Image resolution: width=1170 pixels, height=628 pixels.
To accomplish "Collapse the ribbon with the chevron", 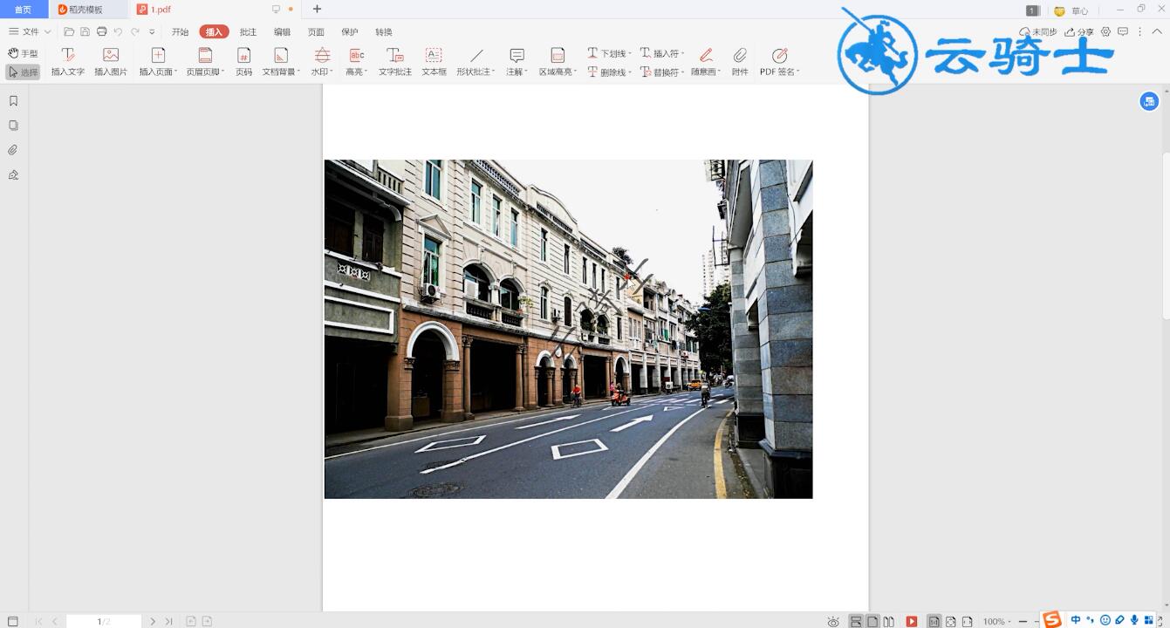I will [x=1158, y=31].
